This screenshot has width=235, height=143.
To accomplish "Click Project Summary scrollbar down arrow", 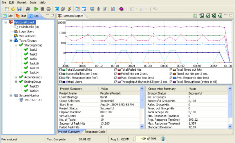I will [x=142, y=127].
